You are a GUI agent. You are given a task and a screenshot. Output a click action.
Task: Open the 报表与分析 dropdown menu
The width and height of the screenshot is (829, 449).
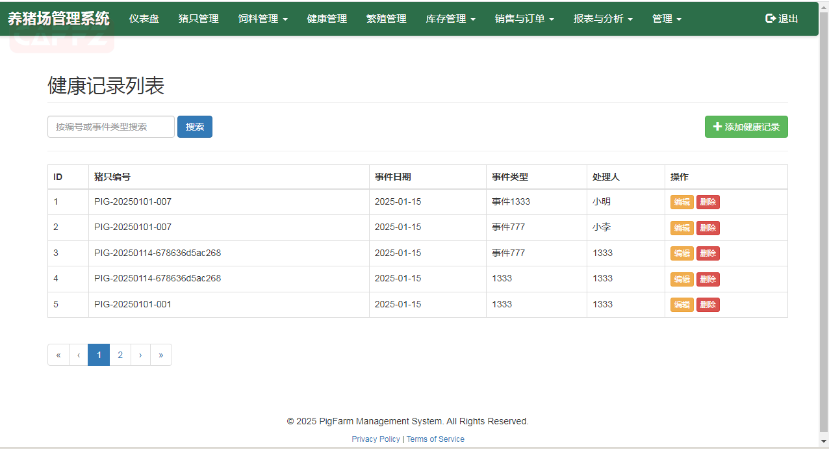point(602,19)
